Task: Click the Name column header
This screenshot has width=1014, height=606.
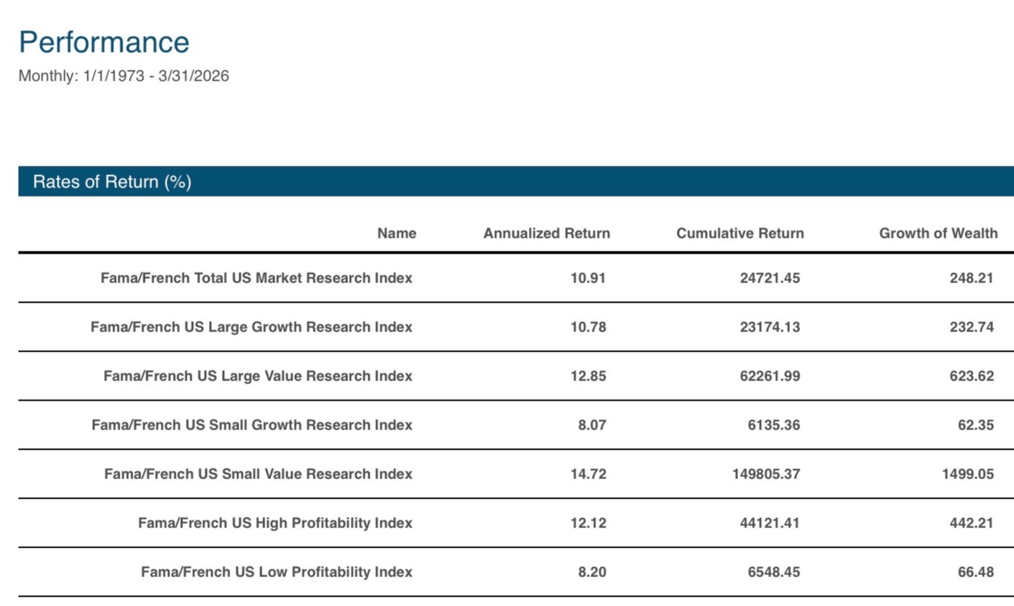Action: point(396,233)
